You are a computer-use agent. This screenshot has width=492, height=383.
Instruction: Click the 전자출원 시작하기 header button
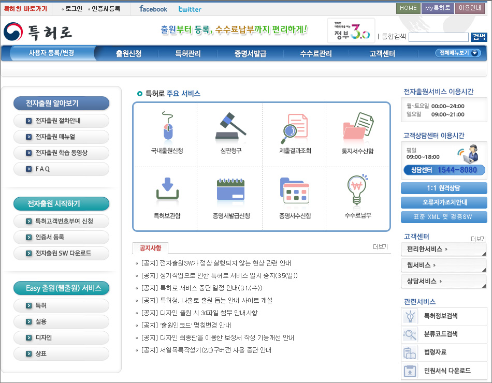tap(61, 204)
